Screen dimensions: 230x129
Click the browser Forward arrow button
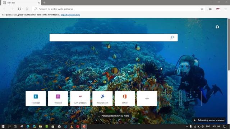(12, 9)
